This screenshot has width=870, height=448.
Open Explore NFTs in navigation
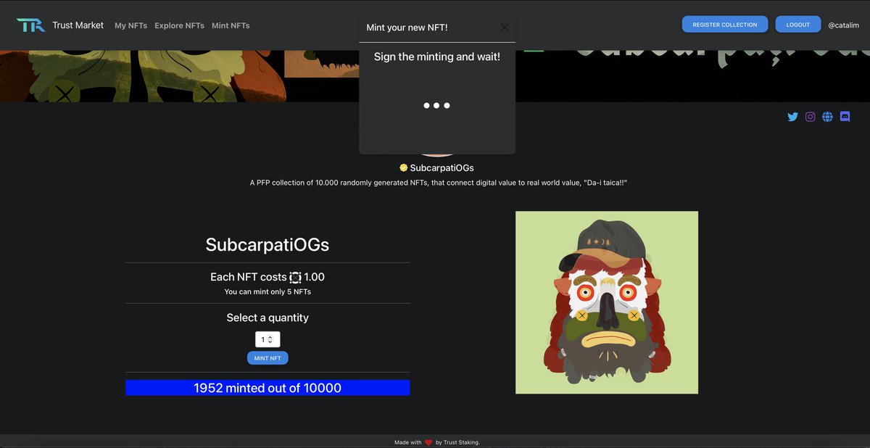coord(179,25)
